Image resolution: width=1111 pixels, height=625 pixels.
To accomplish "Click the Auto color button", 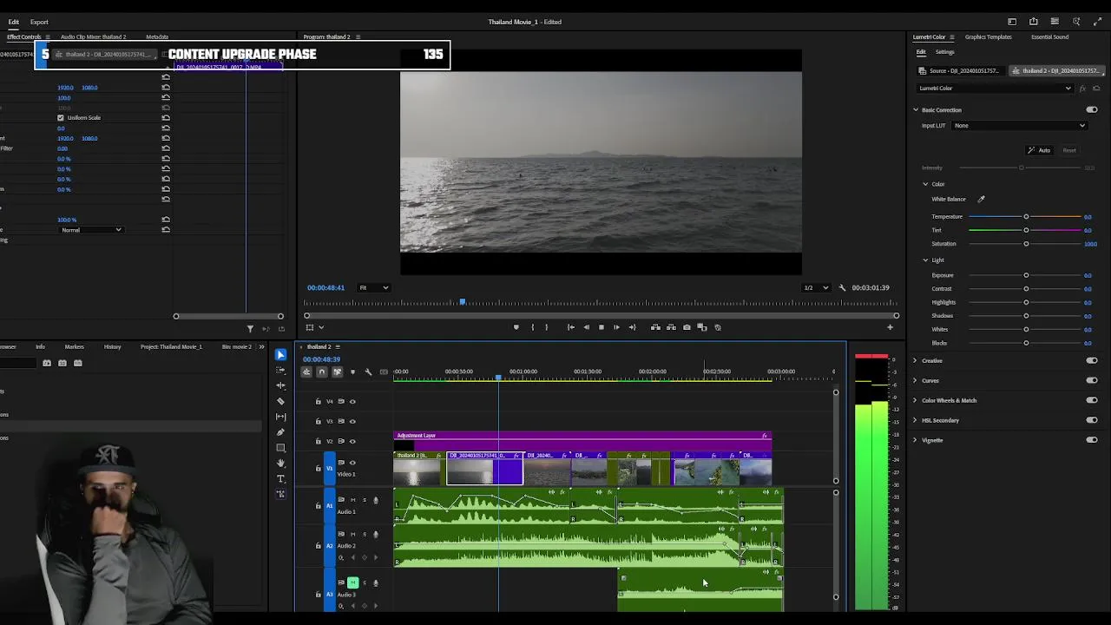I will tap(1039, 150).
